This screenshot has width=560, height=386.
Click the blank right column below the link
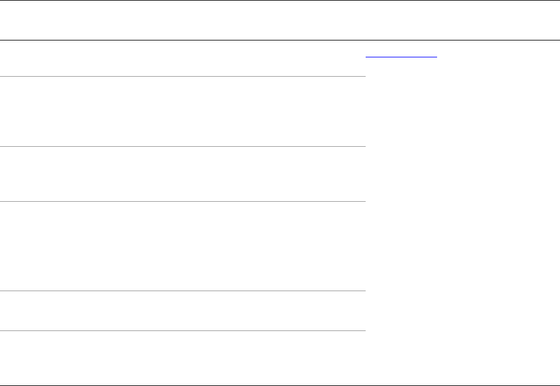463,121
